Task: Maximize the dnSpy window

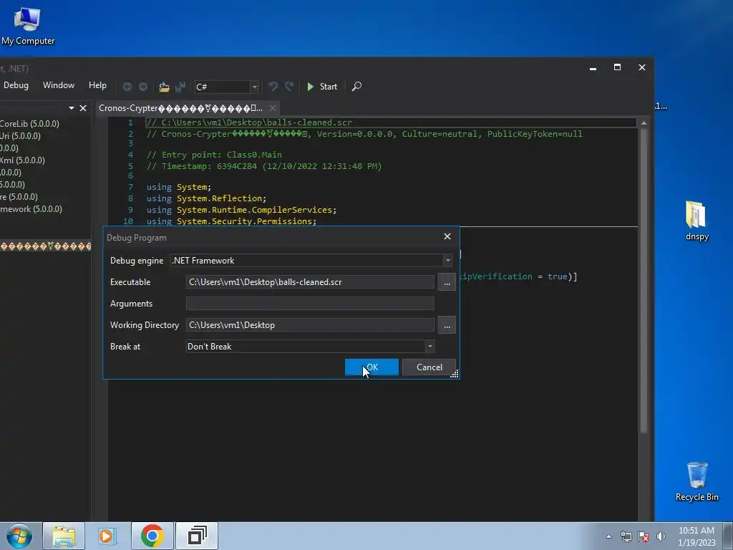Action: click(x=617, y=67)
